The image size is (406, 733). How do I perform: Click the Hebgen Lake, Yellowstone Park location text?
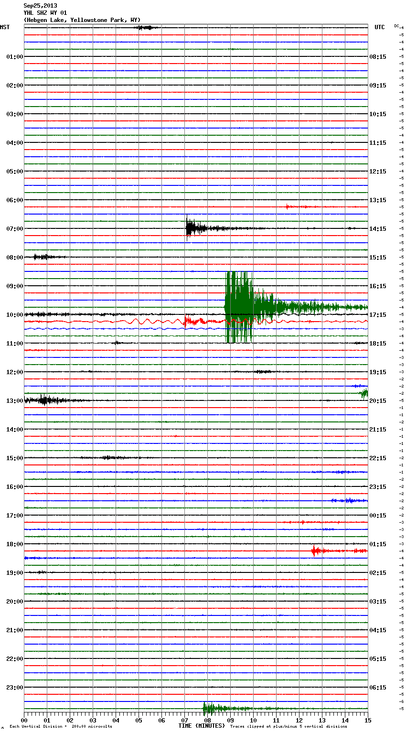[82, 20]
